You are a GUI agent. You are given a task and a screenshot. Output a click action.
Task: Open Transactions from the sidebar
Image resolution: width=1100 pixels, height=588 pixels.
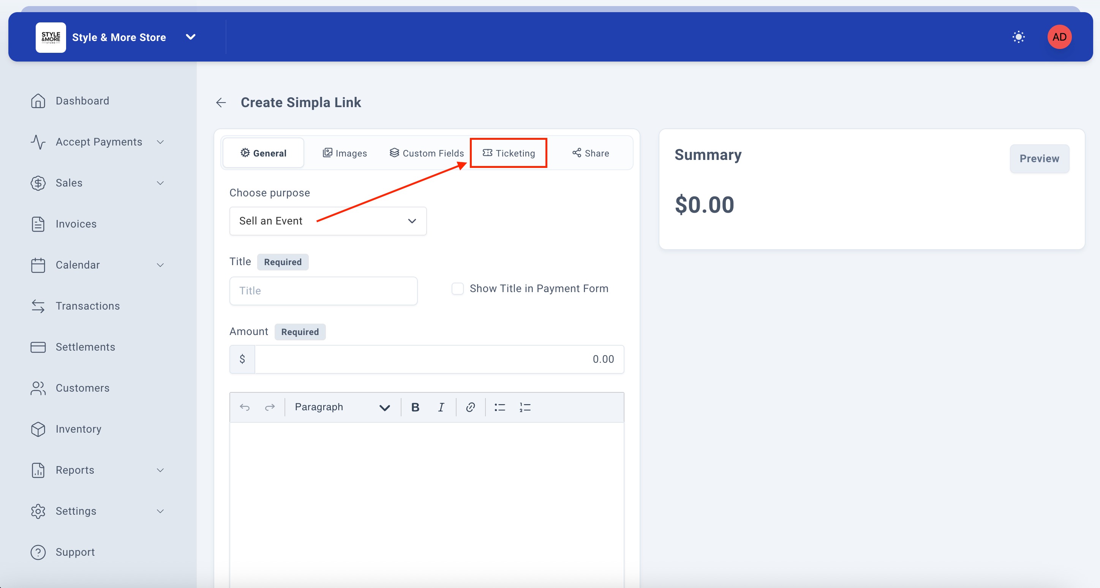click(87, 306)
